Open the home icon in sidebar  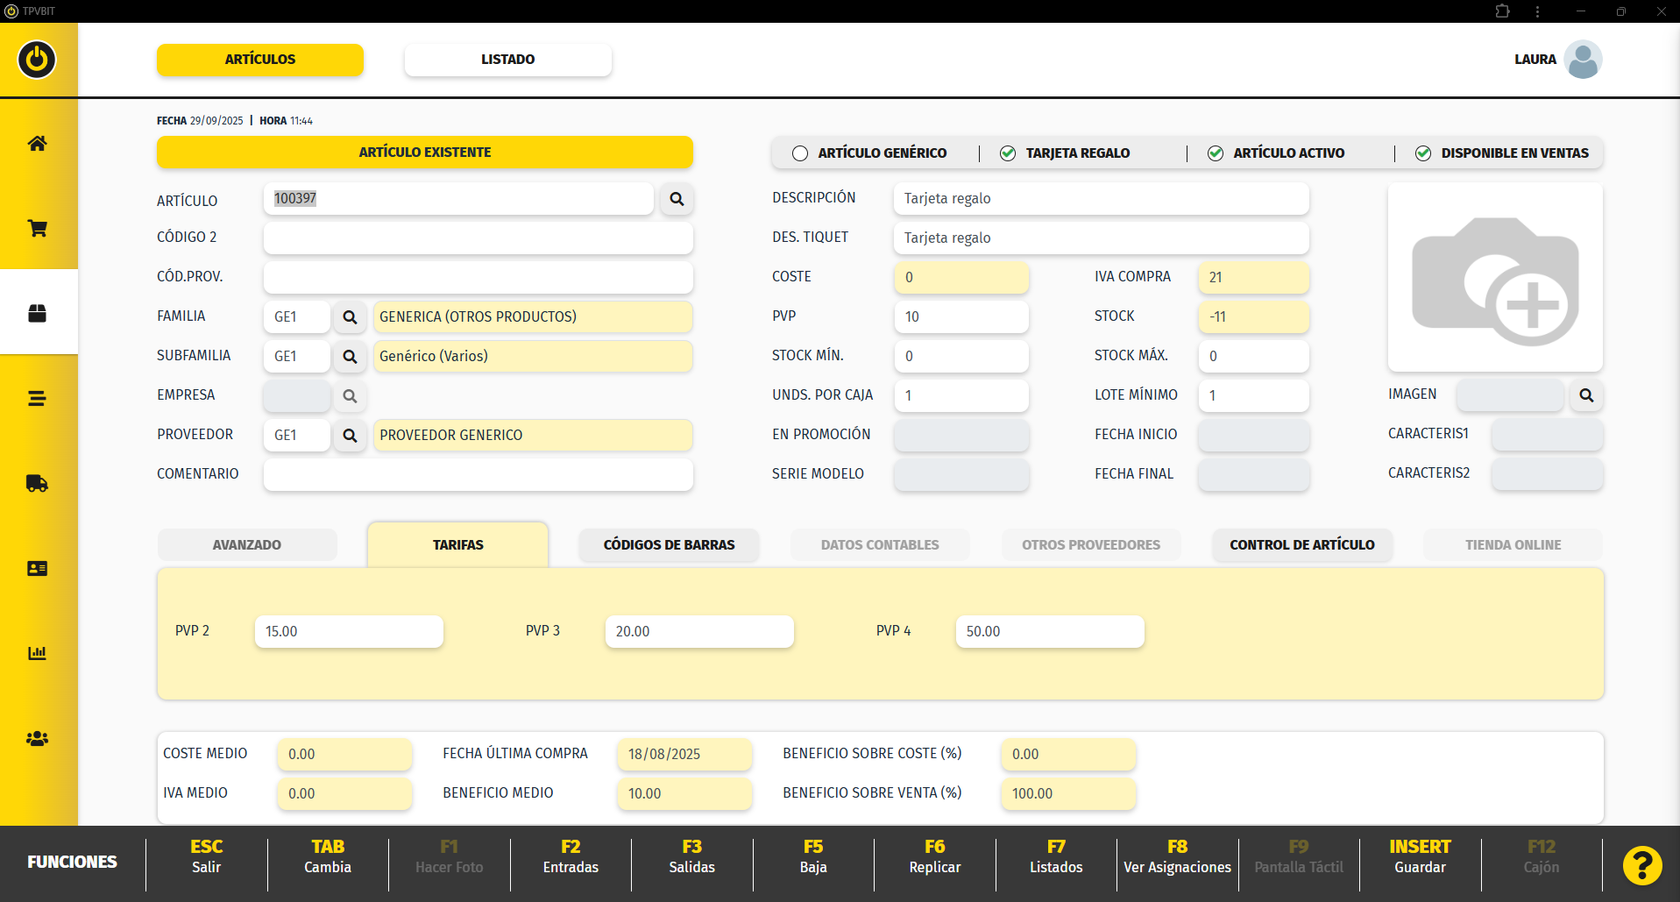coord(37,144)
